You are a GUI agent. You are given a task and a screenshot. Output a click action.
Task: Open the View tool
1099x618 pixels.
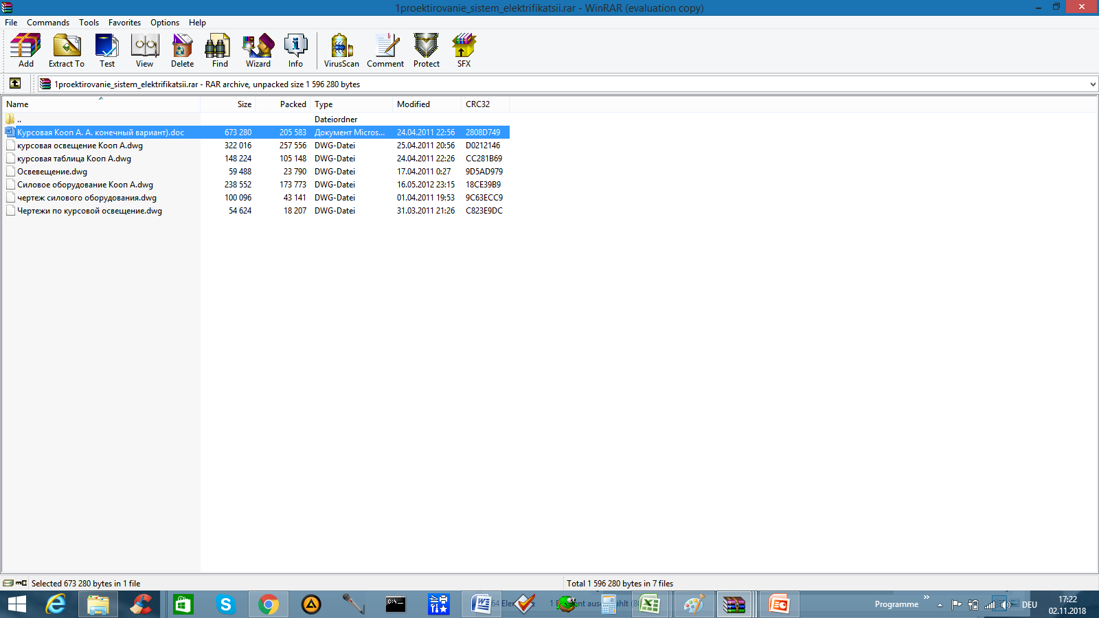(x=145, y=51)
